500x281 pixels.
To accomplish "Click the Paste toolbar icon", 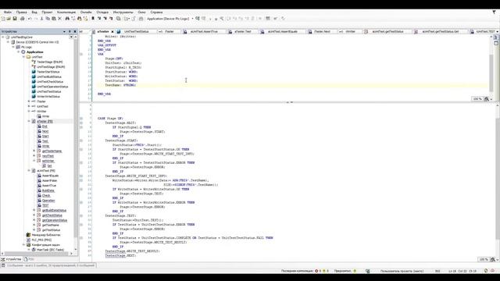I will (x=54, y=19).
